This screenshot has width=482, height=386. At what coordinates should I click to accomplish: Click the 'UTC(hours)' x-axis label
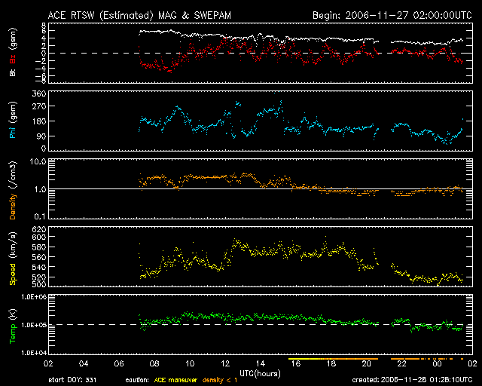click(260, 374)
